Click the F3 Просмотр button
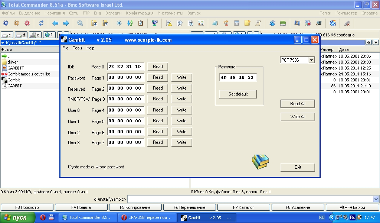The height and width of the screenshot is (223, 380). point(27,207)
